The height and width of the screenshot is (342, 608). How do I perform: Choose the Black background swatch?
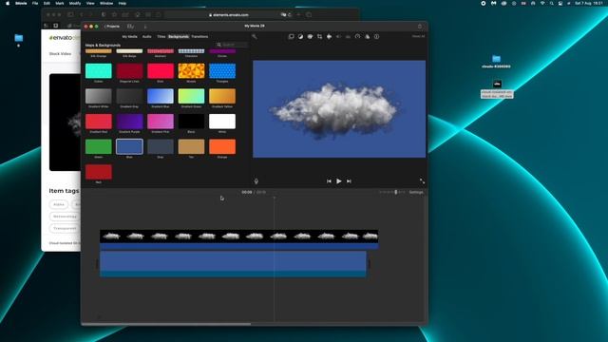click(191, 122)
